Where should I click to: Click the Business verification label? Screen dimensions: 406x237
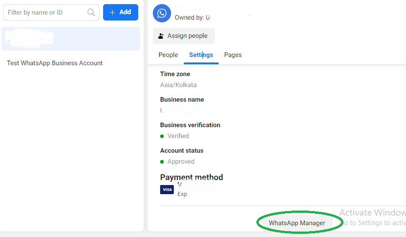coord(190,125)
